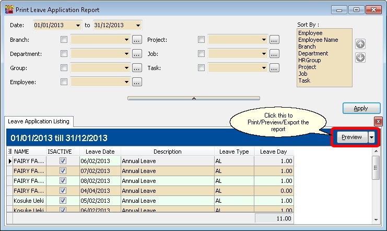Click the grid scroll down arrow
The image size is (387, 231).
376,220
